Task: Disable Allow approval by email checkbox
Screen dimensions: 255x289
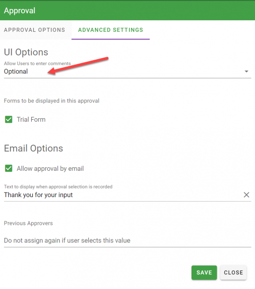Action: [9, 168]
